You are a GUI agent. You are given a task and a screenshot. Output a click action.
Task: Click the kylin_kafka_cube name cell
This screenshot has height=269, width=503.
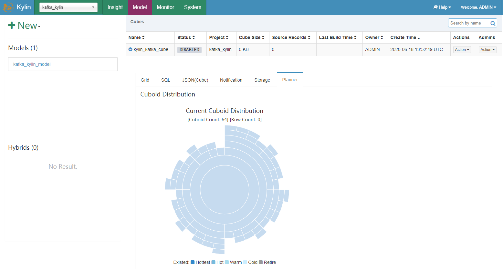point(151,49)
